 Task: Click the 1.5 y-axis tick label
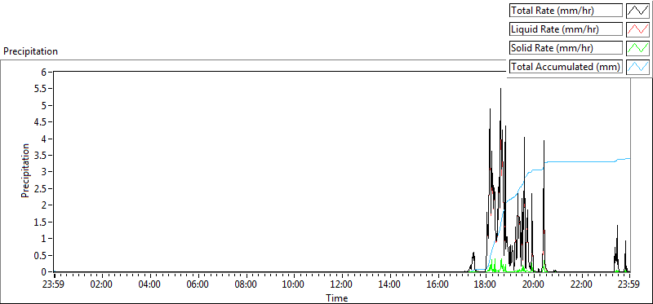click(x=40, y=222)
